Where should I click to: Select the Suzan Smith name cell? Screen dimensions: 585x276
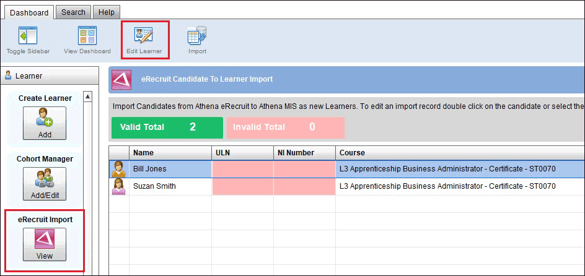(x=170, y=186)
